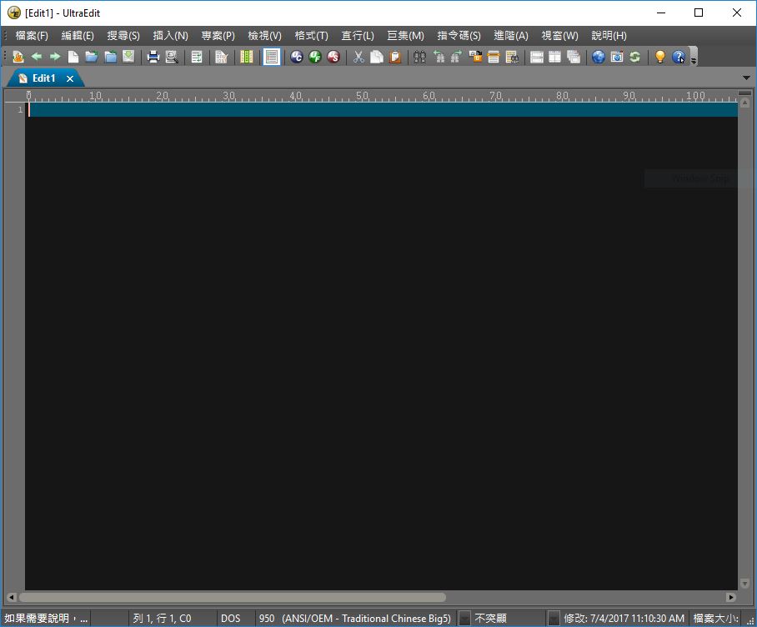Click the browser window view icon
This screenshot has width=757, height=627.
pyautogui.click(x=616, y=57)
